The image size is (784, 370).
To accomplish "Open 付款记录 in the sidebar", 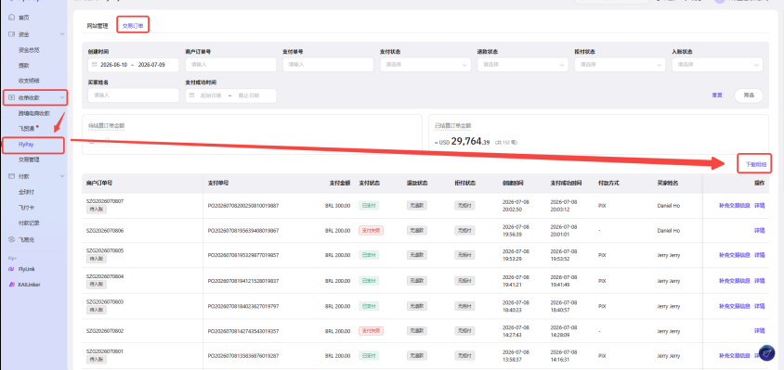I will pyautogui.click(x=29, y=223).
